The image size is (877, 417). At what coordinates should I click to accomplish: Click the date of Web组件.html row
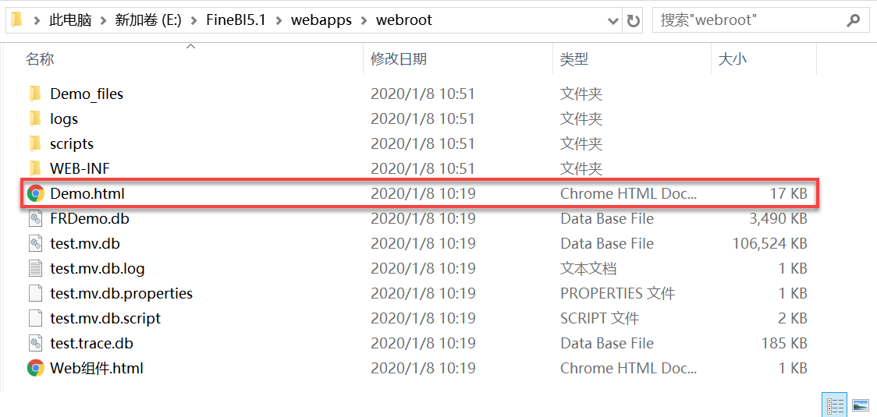click(x=423, y=369)
